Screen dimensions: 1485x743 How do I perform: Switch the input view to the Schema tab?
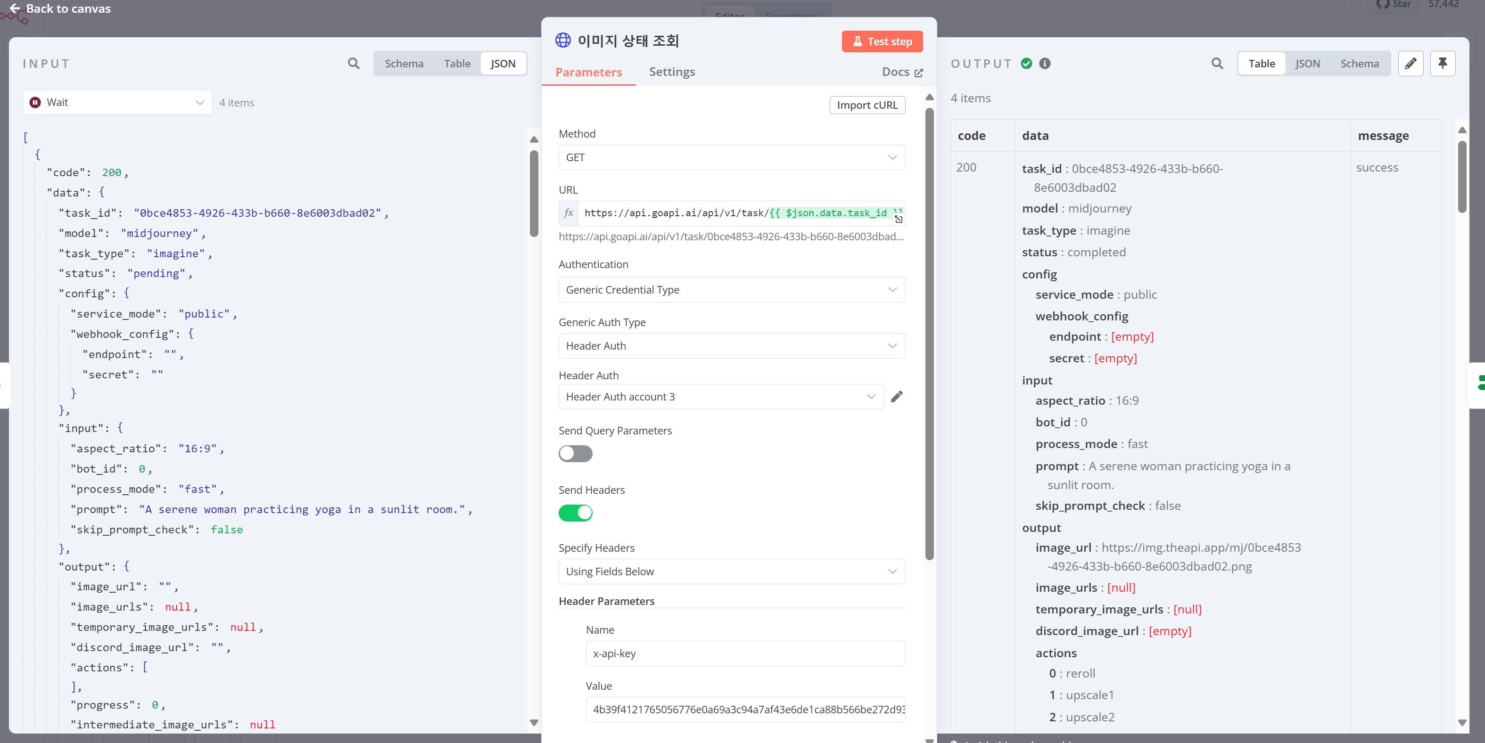click(x=404, y=63)
